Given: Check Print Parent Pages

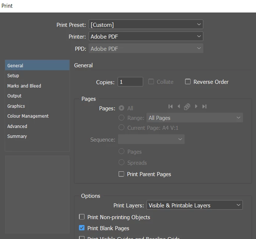Looking at the screenshot, I should point(121,174).
